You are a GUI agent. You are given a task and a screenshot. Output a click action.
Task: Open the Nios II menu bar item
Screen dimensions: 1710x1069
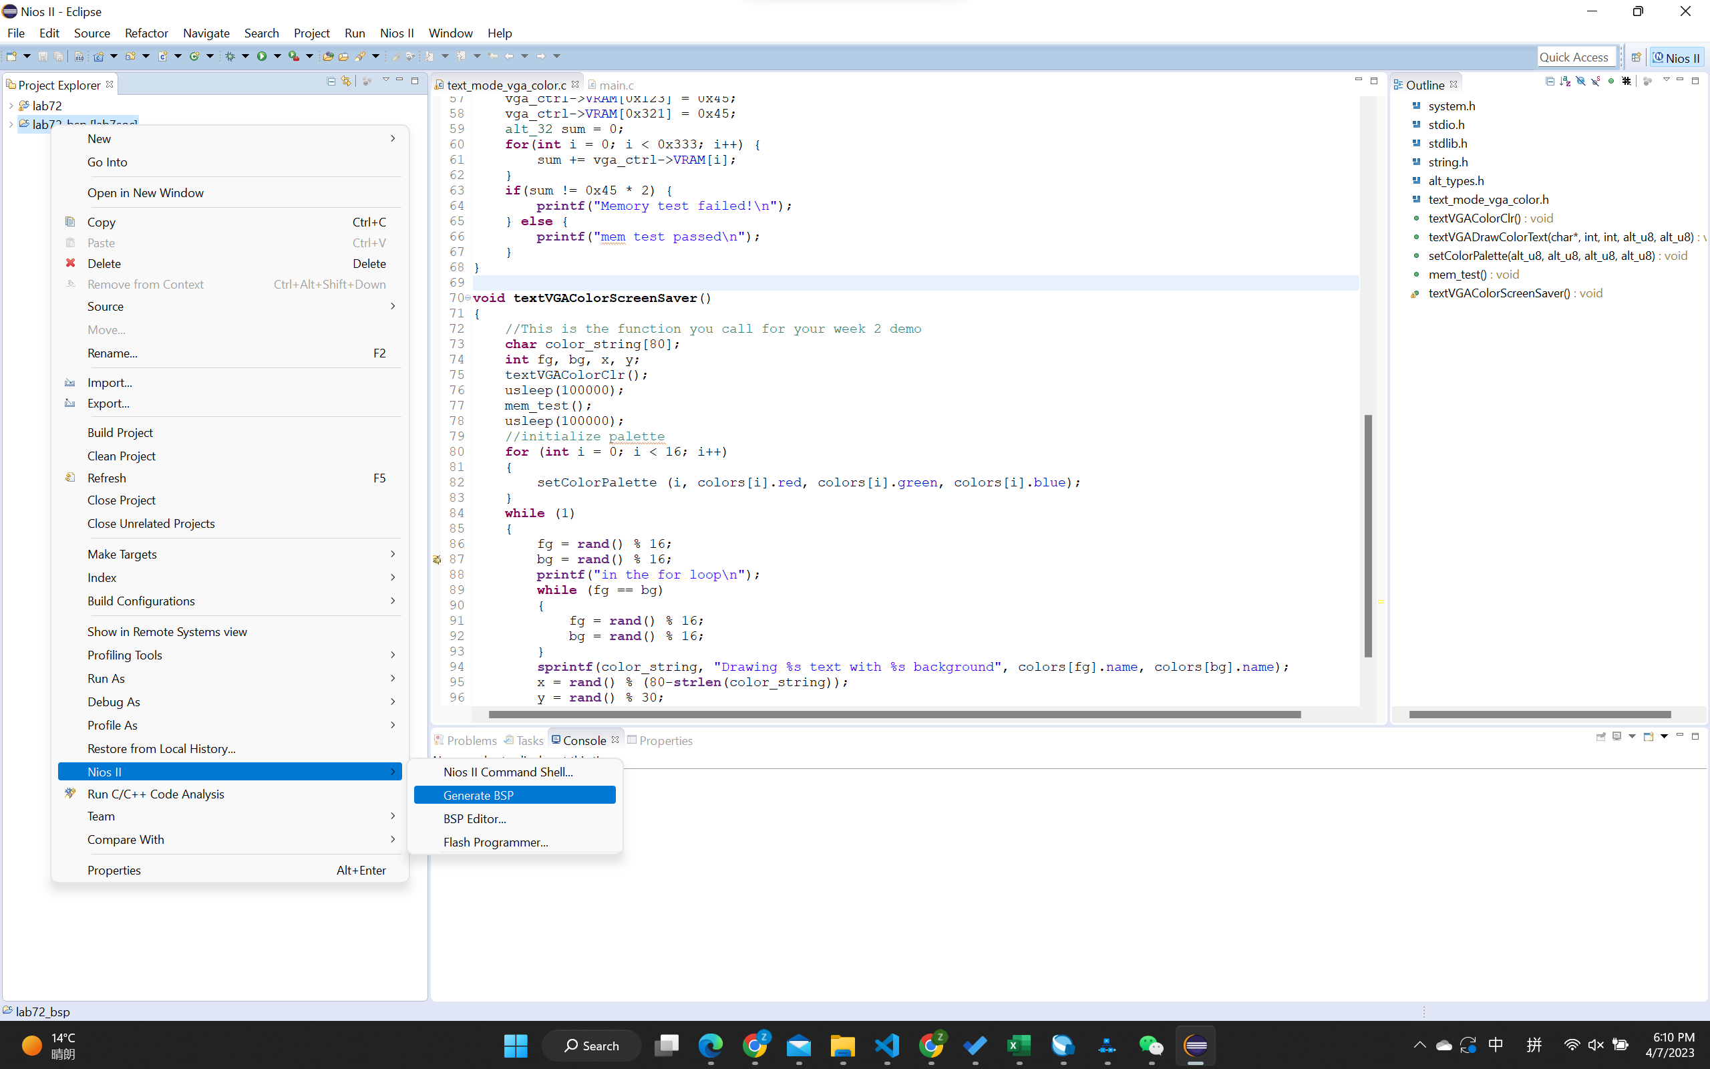tap(396, 33)
